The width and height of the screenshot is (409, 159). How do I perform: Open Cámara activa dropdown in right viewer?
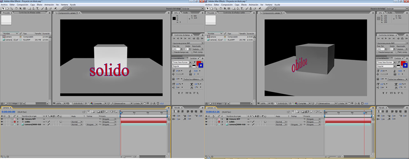(x=327, y=103)
